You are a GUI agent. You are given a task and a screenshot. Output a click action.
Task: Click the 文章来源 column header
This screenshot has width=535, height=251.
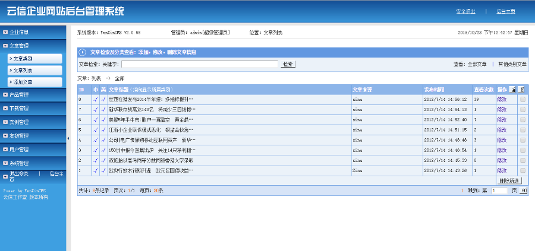362,90
